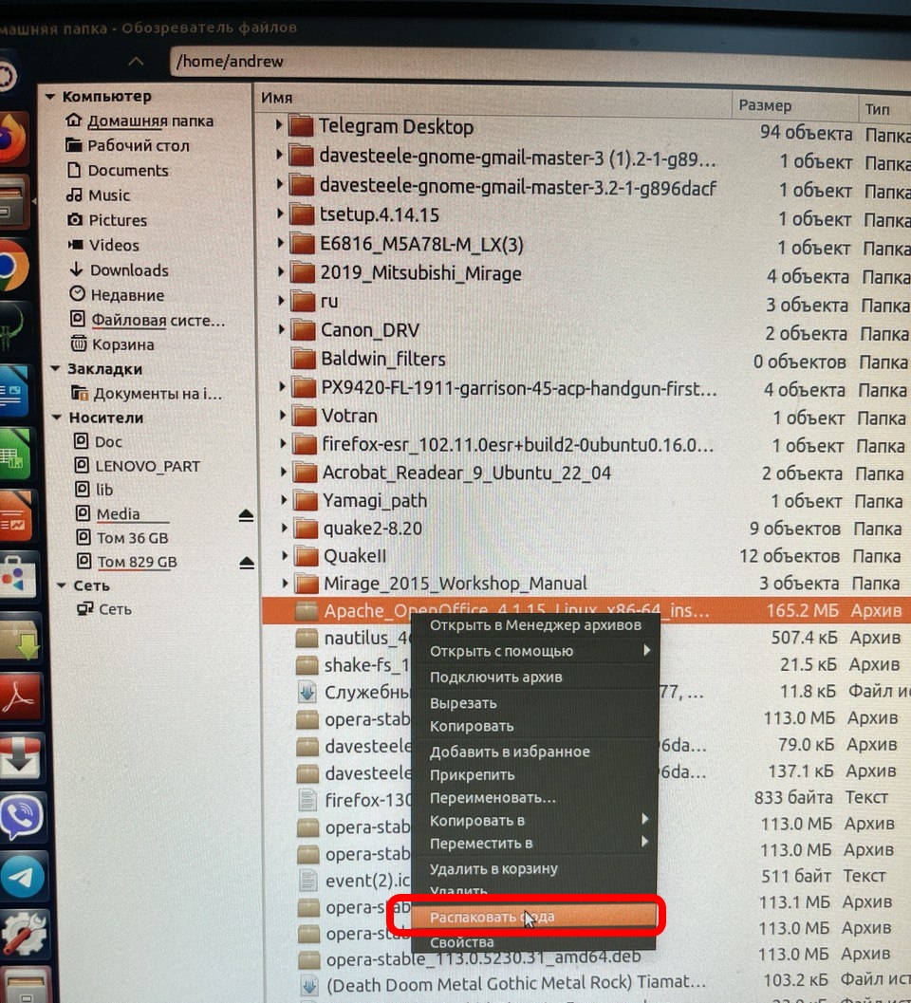
Task: Open Downloads in the sidebar
Action: coord(129,269)
